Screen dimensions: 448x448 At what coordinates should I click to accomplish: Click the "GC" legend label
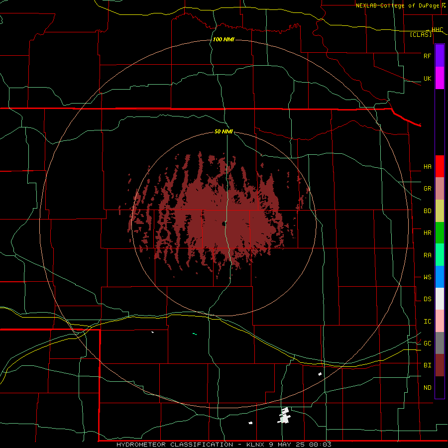[427, 343]
